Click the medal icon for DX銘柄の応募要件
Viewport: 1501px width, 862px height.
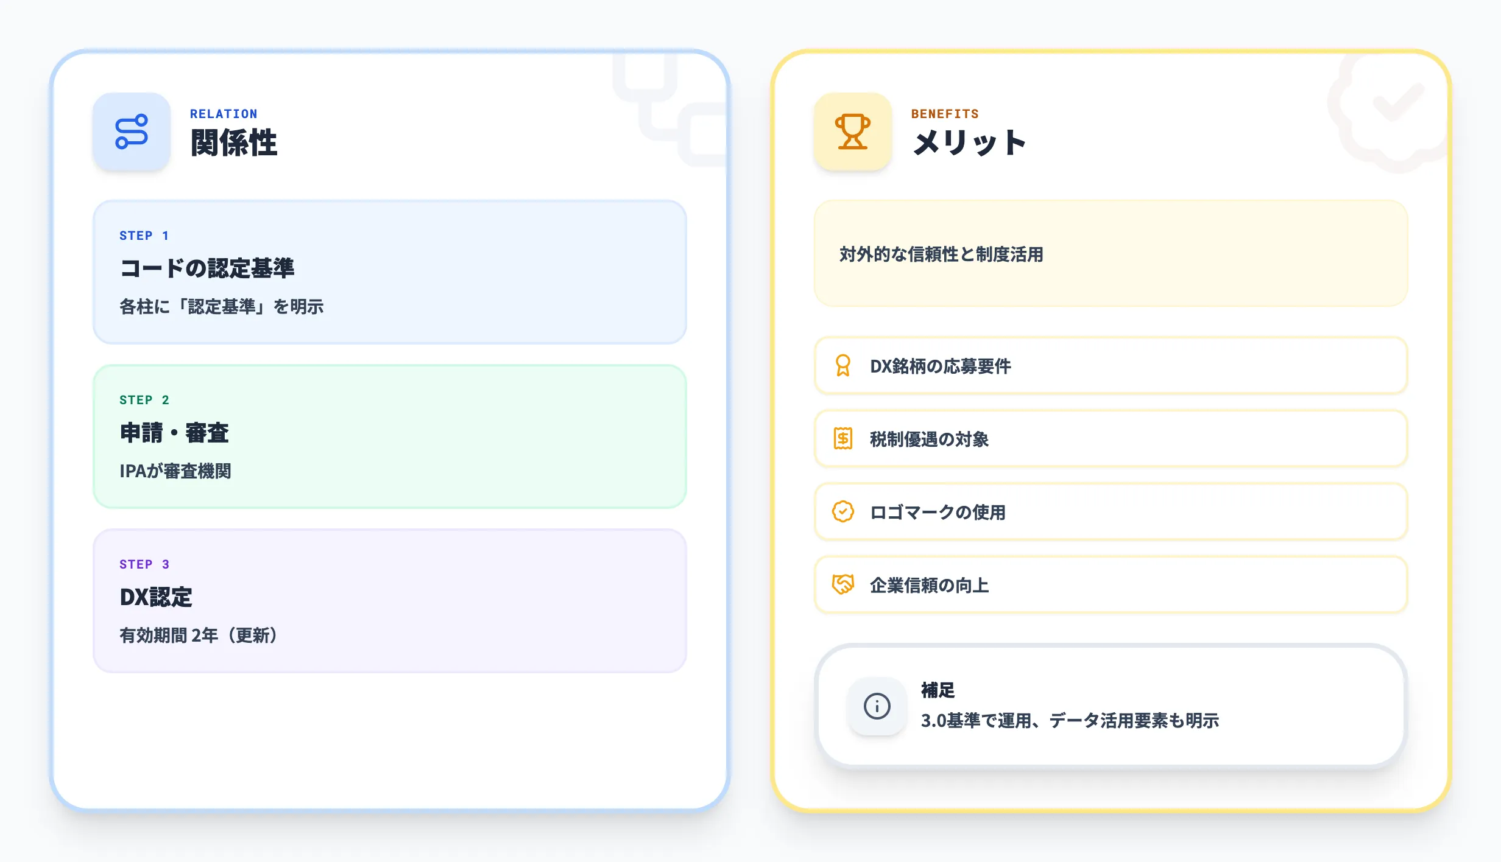click(844, 366)
